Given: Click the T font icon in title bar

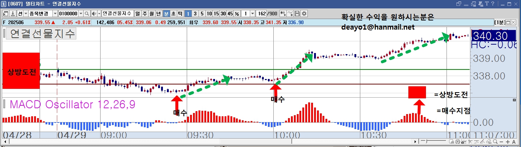Looking at the screenshot, I should [x=487, y=4].
